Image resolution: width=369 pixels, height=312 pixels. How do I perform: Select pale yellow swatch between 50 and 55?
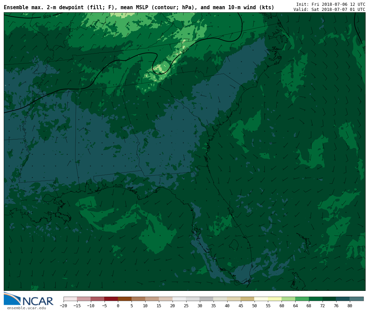pyautogui.click(x=261, y=299)
